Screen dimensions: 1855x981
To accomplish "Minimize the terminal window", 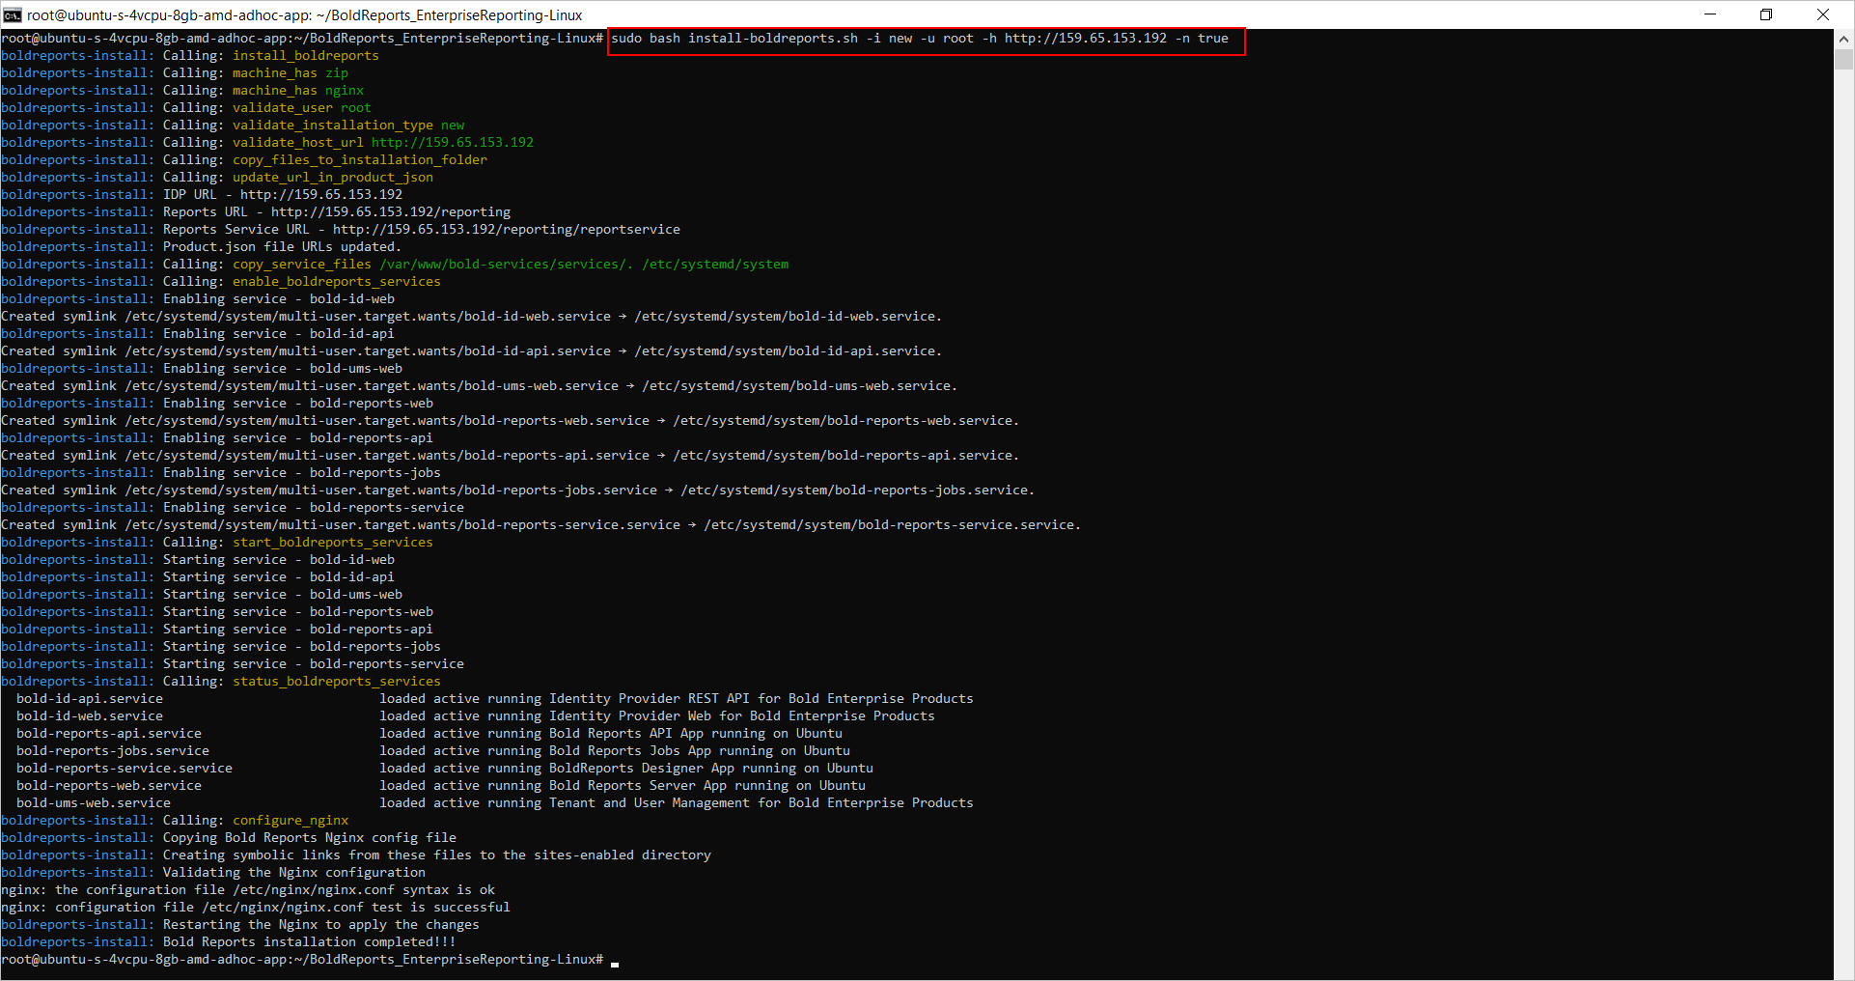I will pyautogui.click(x=1710, y=14).
